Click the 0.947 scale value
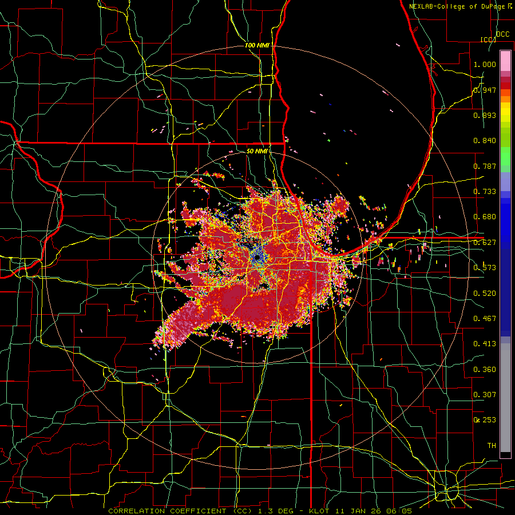The width and height of the screenshot is (515, 515). click(485, 90)
